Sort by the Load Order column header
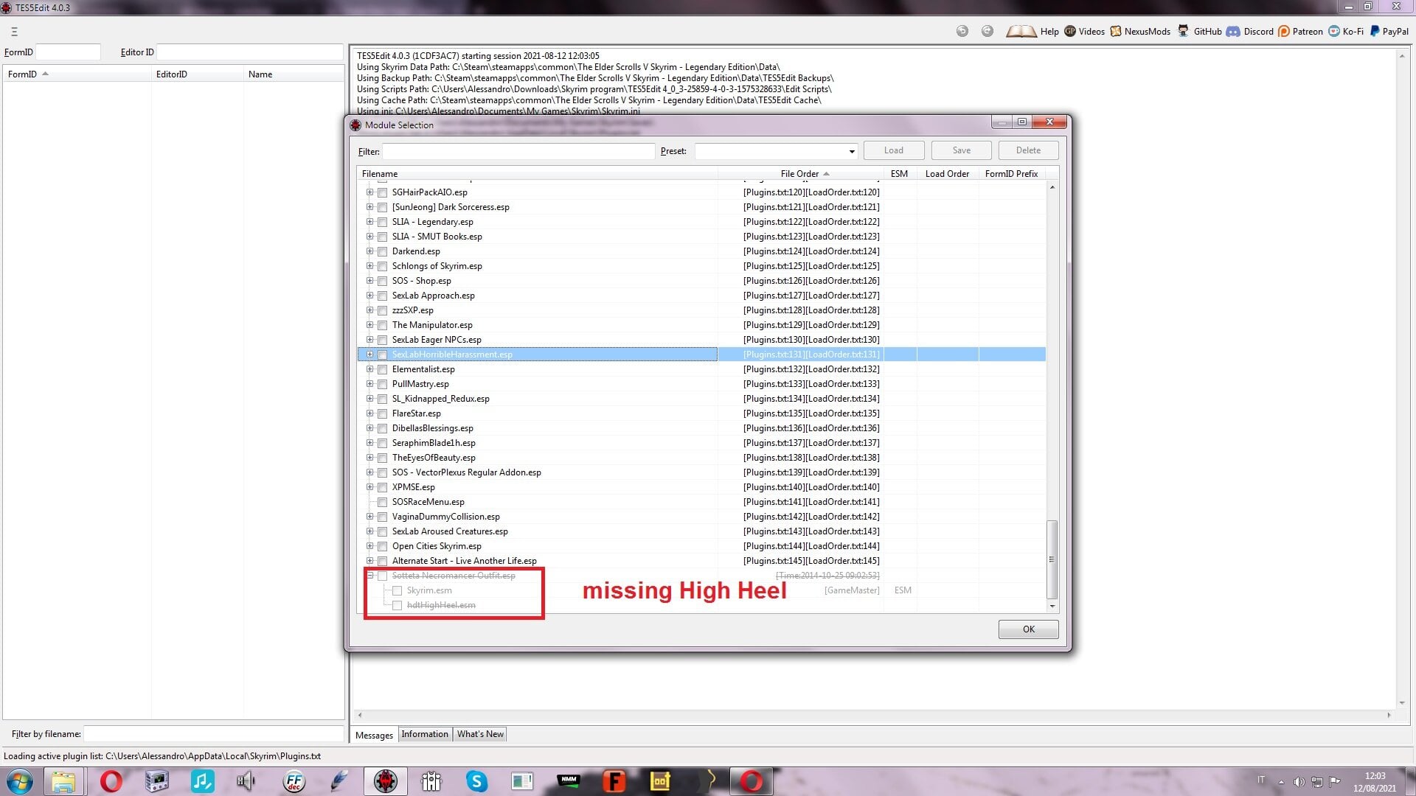This screenshot has width=1416, height=796. click(947, 174)
